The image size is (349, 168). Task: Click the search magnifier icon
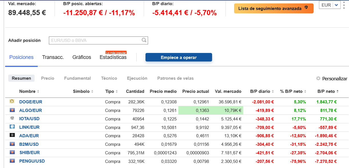click(x=144, y=40)
